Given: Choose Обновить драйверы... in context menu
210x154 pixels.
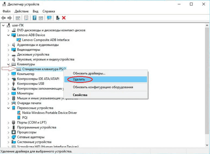Looking at the screenshot, I should tap(106, 73).
